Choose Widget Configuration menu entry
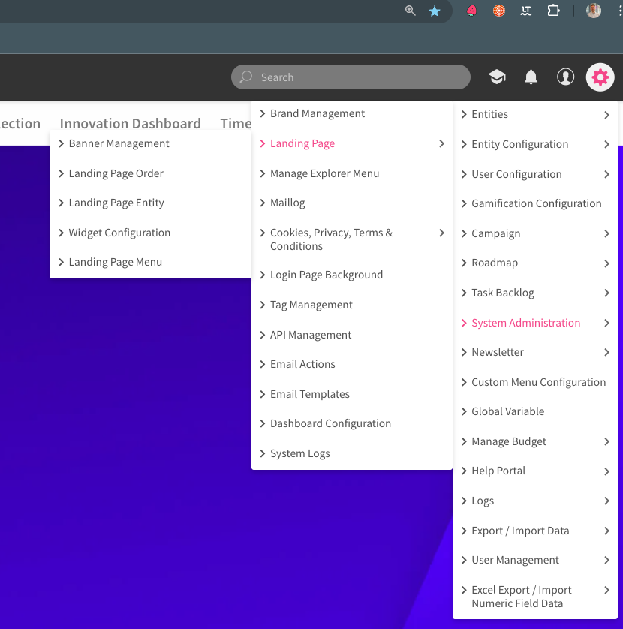 coord(119,233)
